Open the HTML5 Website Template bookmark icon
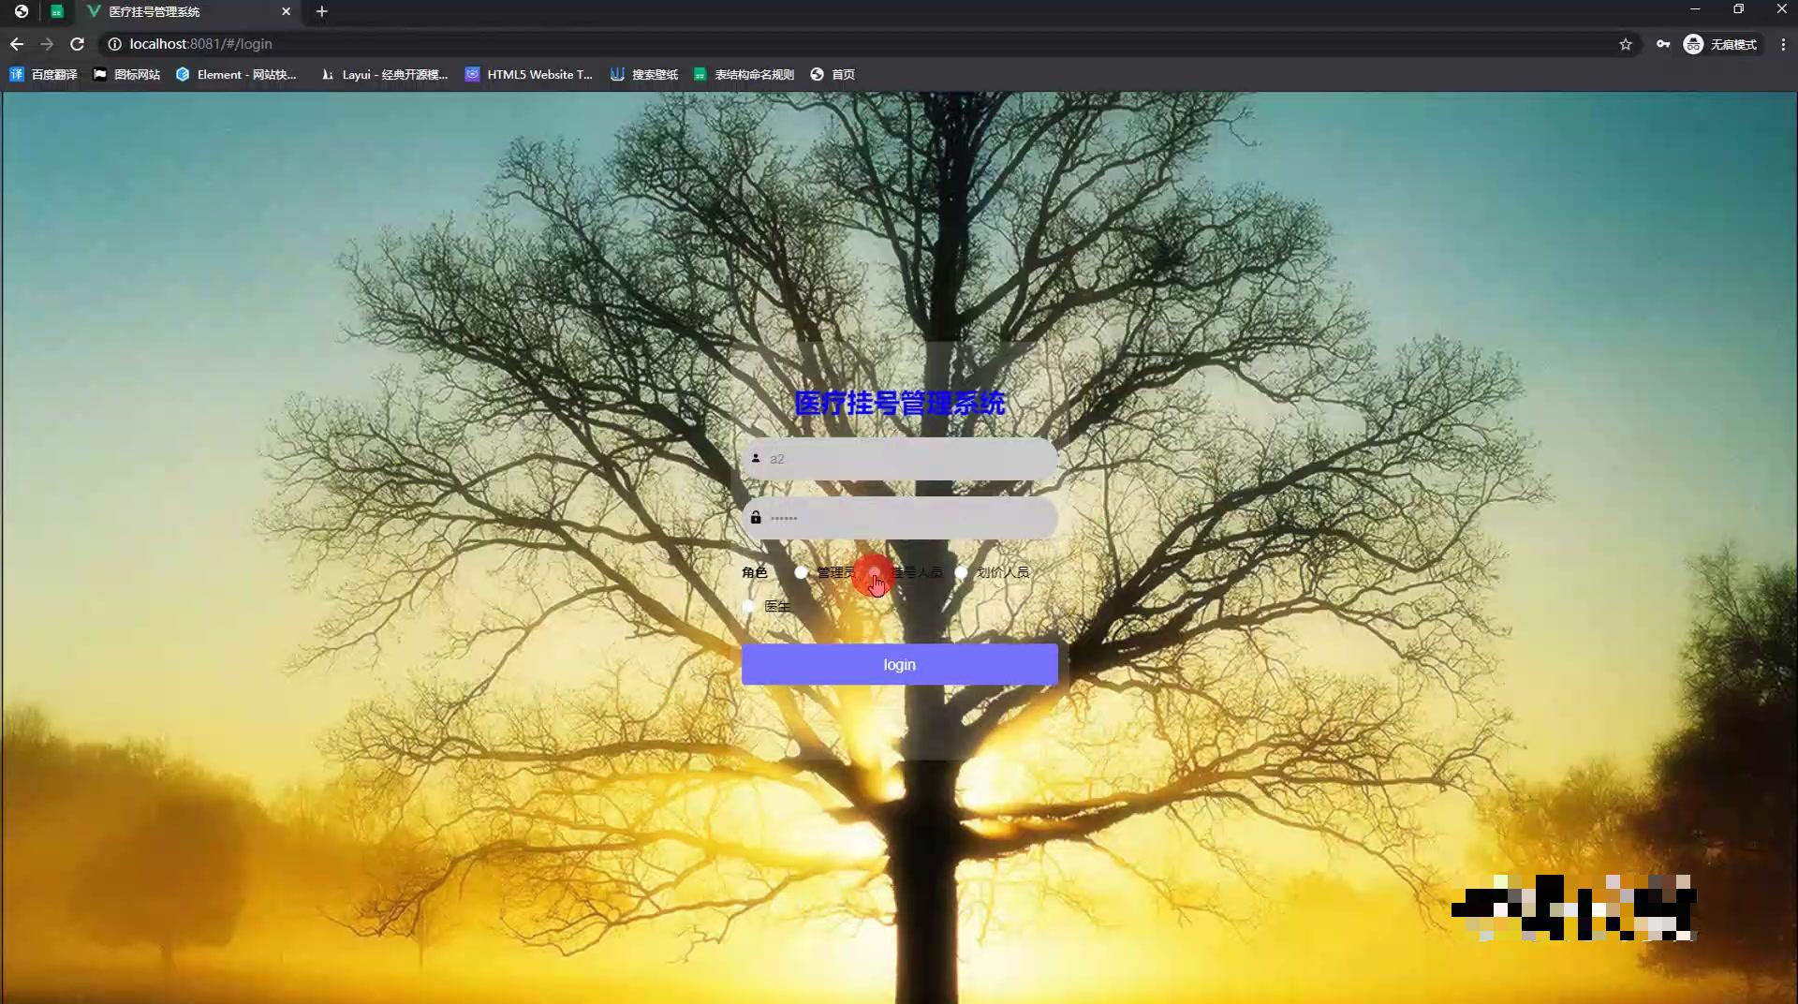 coord(472,74)
